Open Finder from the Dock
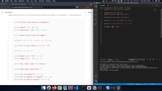Screen dimensions: 162x91 (x=44, y=88)
